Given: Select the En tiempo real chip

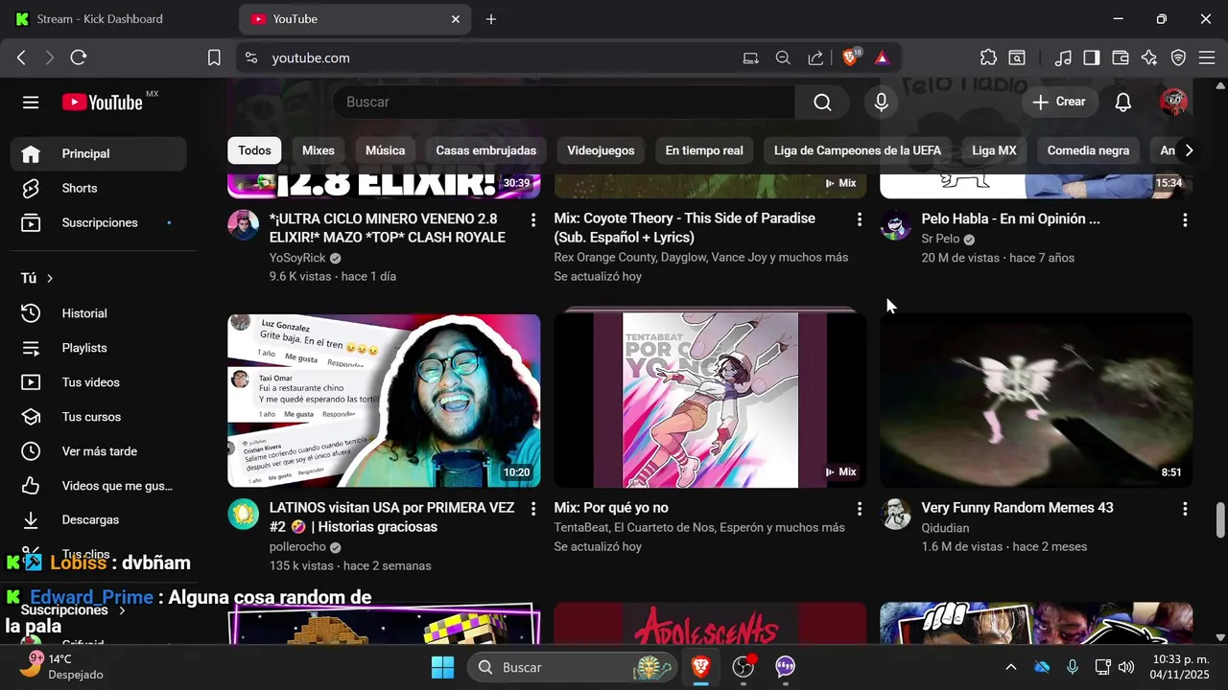Looking at the screenshot, I should click(x=704, y=150).
